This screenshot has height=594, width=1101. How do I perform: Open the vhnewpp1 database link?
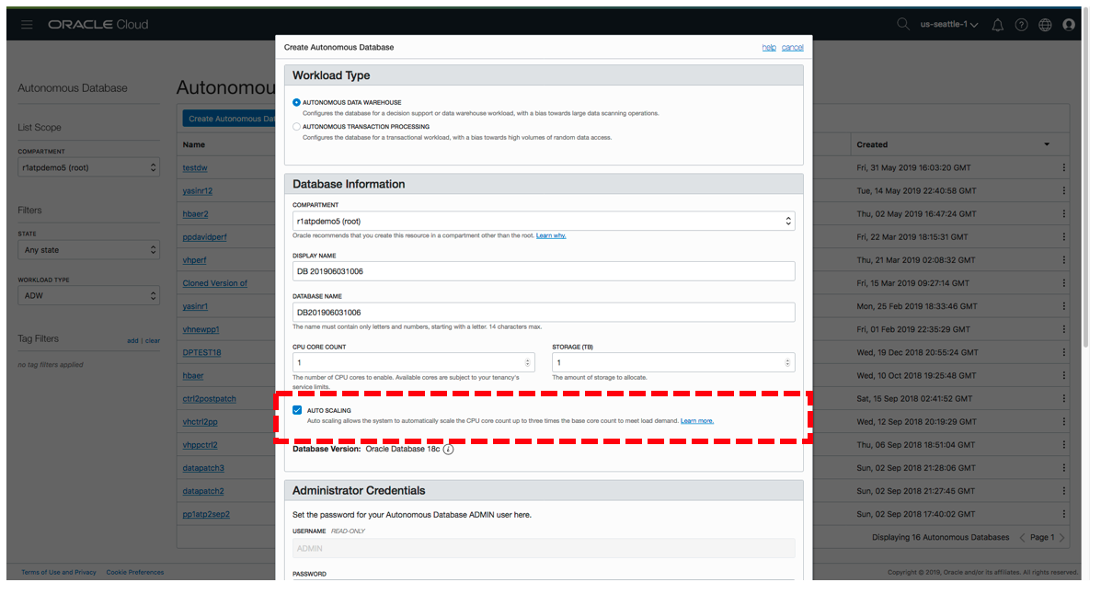click(x=201, y=329)
